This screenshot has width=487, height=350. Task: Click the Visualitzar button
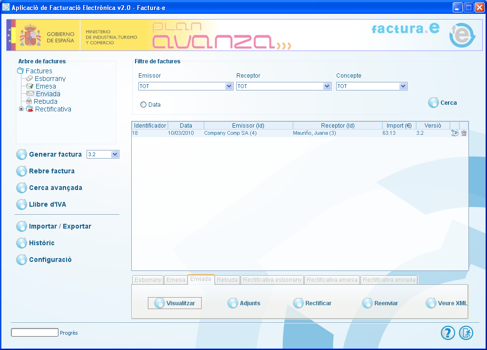click(x=175, y=303)
